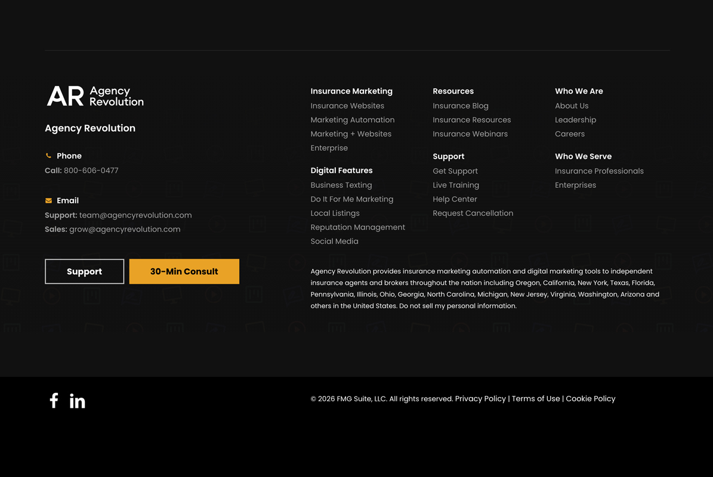Screen dimensions: 713x477
Task: Email team@agencyrevolution.com support address
Action: [135, 215]
